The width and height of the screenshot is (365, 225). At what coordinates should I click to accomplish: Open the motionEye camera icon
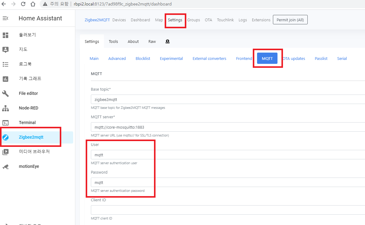click(5, 167)
